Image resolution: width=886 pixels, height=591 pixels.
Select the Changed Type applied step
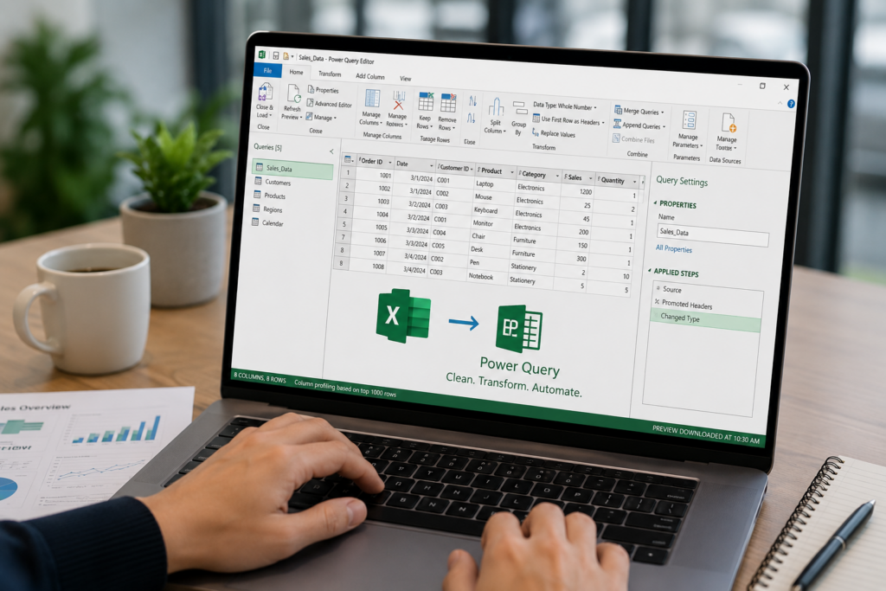[705, 320]
